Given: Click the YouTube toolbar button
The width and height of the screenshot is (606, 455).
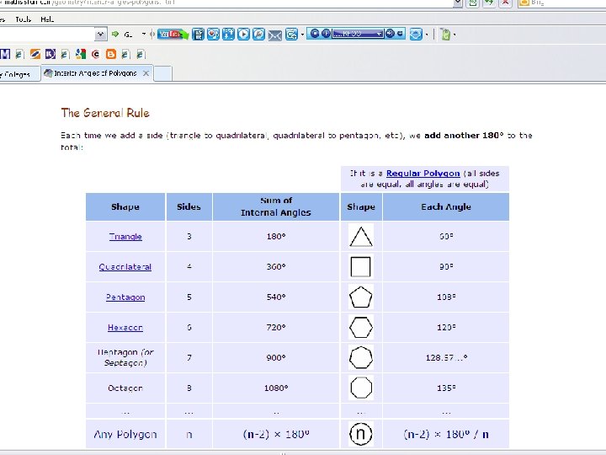Looking at the screenshot, I should (x=173, y=34).
